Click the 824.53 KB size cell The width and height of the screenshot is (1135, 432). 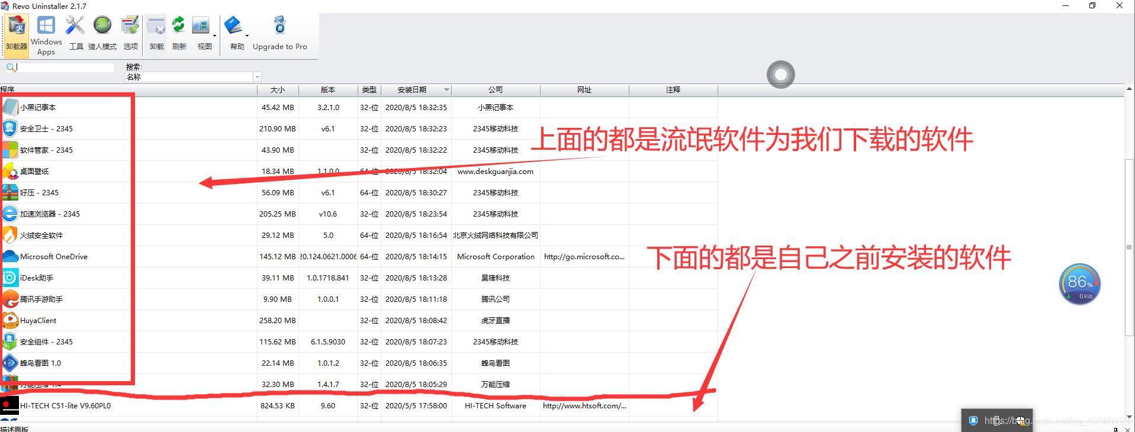pyautogui.click(x=278, y=406)
